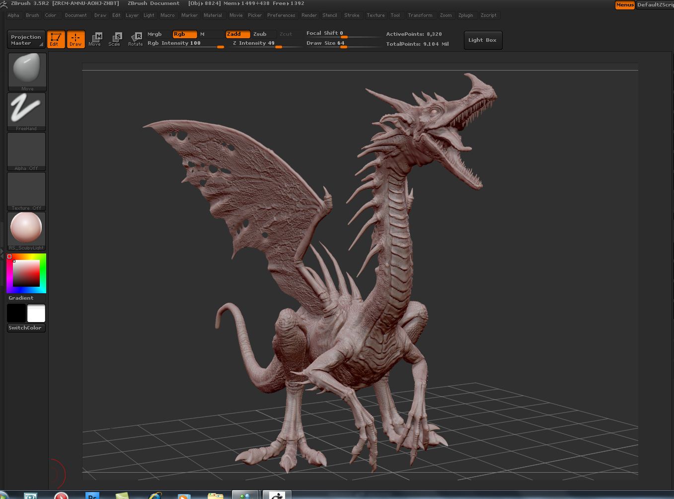The height and width of the screenshot is (499, 674).
Task: Click the ActivePoints: 8,320 readout
Action: pyautogui.click(x=414, y=34)
